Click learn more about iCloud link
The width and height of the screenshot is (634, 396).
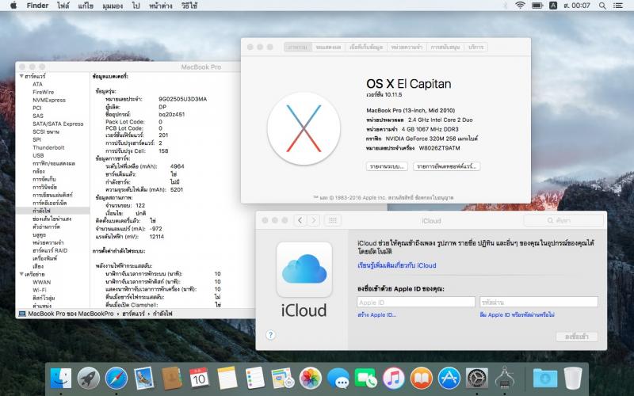coord(397,265)
